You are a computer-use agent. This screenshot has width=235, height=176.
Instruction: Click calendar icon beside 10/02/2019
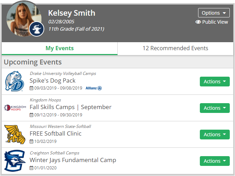[31, 141]
